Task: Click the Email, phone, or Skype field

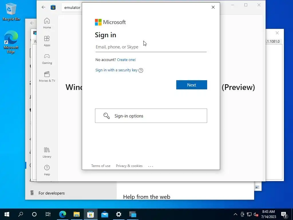Action: coord(151,47)
